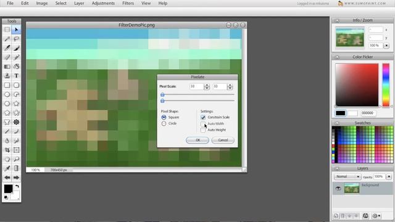Adjust first Pixel Scale stepper arrows
Image resolution: width=395 pixels, height=222 pixels.
207,86
